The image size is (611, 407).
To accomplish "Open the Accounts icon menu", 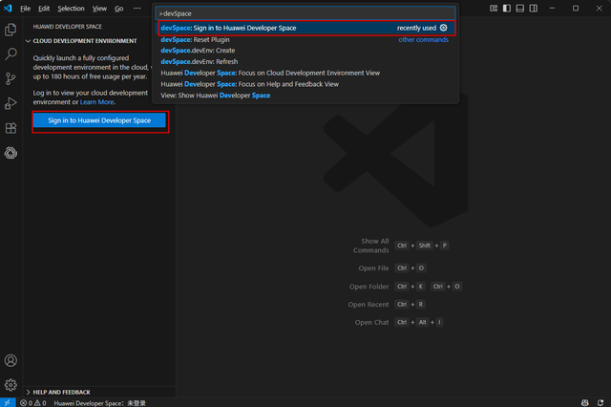I will point(11,361).
